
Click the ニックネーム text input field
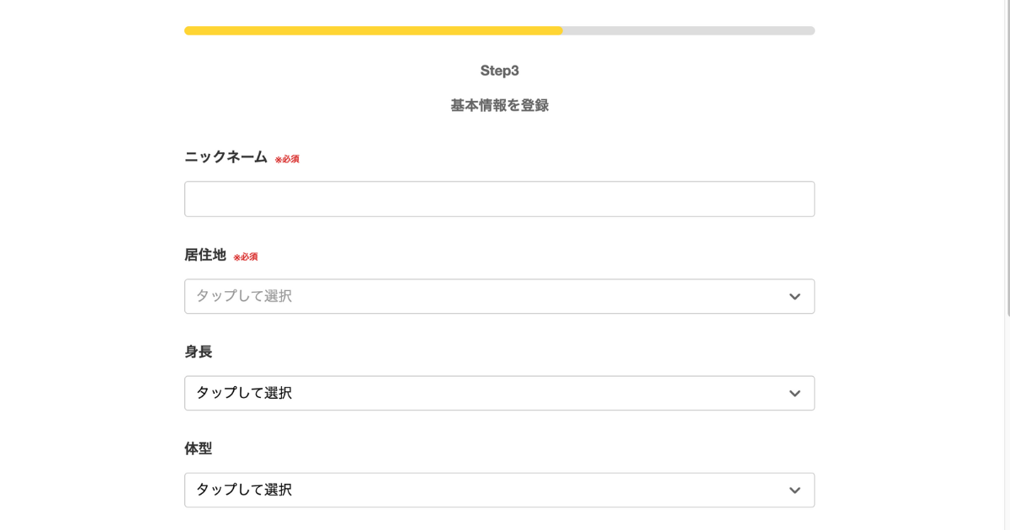499,199
